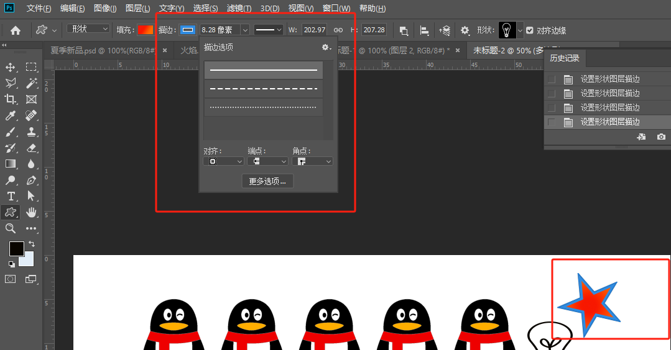Select the 历史记录 panel tab
This screenshot has width=671, height=350.
tap(565, 58)
